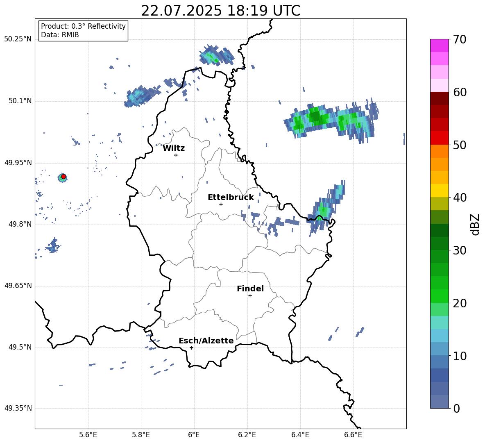Viewport: 485px width, 443px height.
Task: Click the colorbar value 70
Action: pos(460,39)
